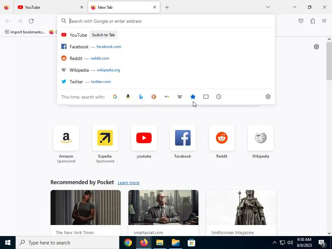Reload the current page
This screenshot has height=249, width=332.
point(31,21)
